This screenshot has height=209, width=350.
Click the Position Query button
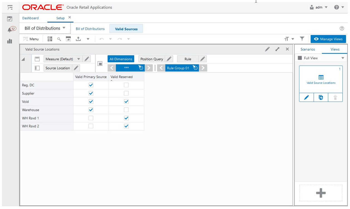(152, 59)
